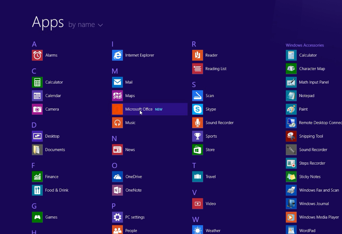Screen dimensions: 342x234
Task: Select the letter R group header
Action: (194, 44)
